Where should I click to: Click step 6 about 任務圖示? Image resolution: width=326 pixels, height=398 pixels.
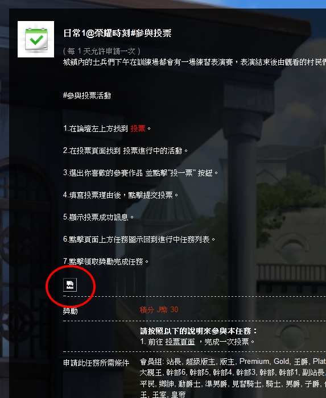point(139,239)
